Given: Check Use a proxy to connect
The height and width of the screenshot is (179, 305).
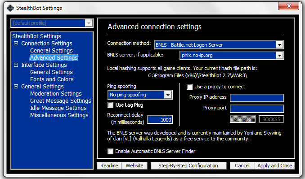Looking at the screenshot, I should (189, 87).
